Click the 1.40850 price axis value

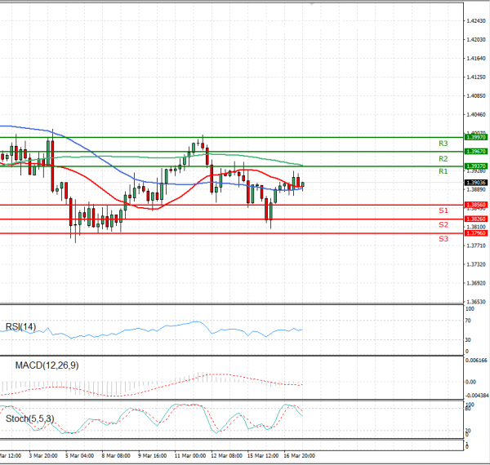[476, 95]
